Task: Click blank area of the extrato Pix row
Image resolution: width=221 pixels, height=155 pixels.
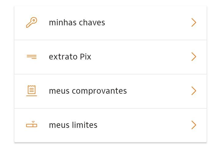Action: coord(141,57)
